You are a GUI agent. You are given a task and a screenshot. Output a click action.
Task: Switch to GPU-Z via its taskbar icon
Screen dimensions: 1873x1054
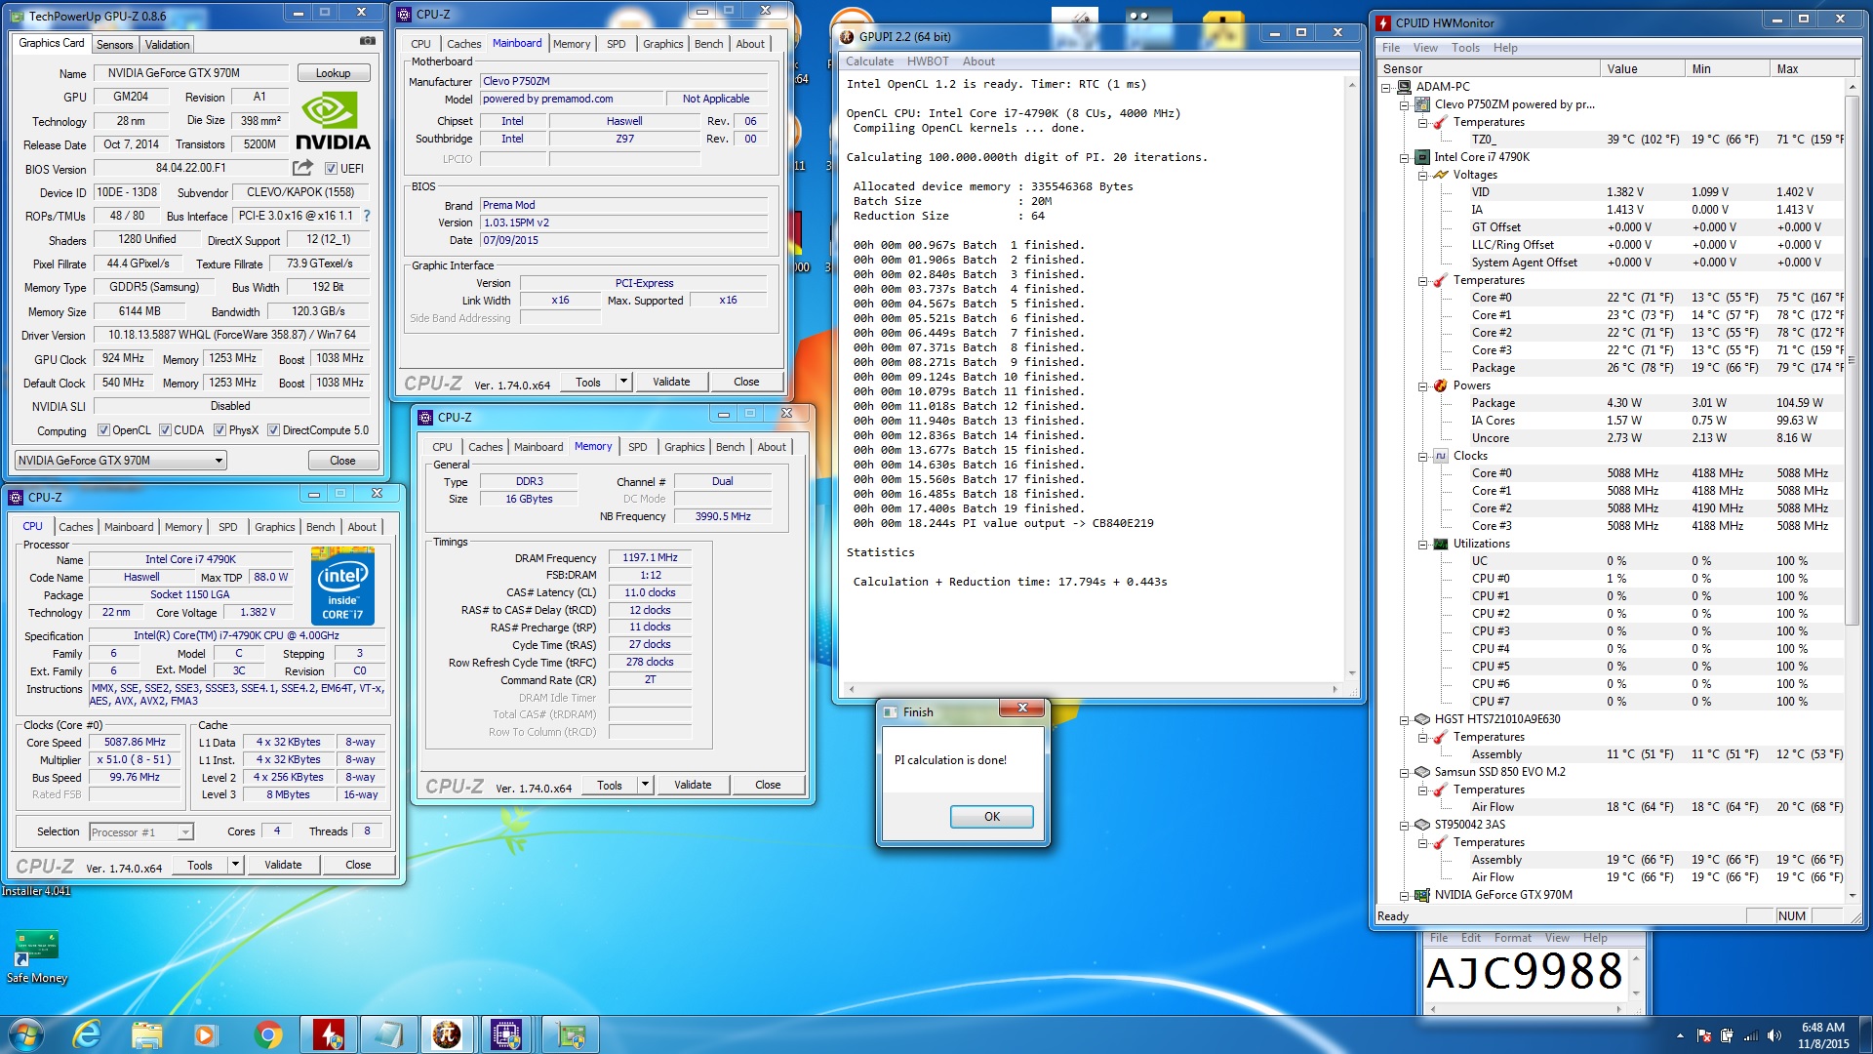click(x=570, y=1034)
